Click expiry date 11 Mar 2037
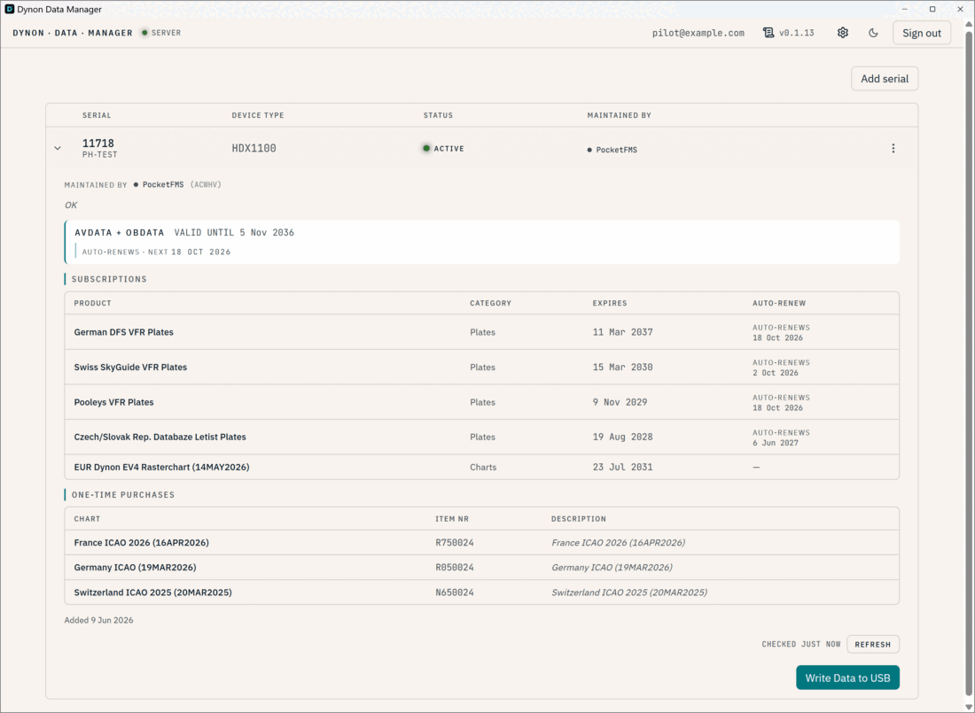 pos(622,332)
